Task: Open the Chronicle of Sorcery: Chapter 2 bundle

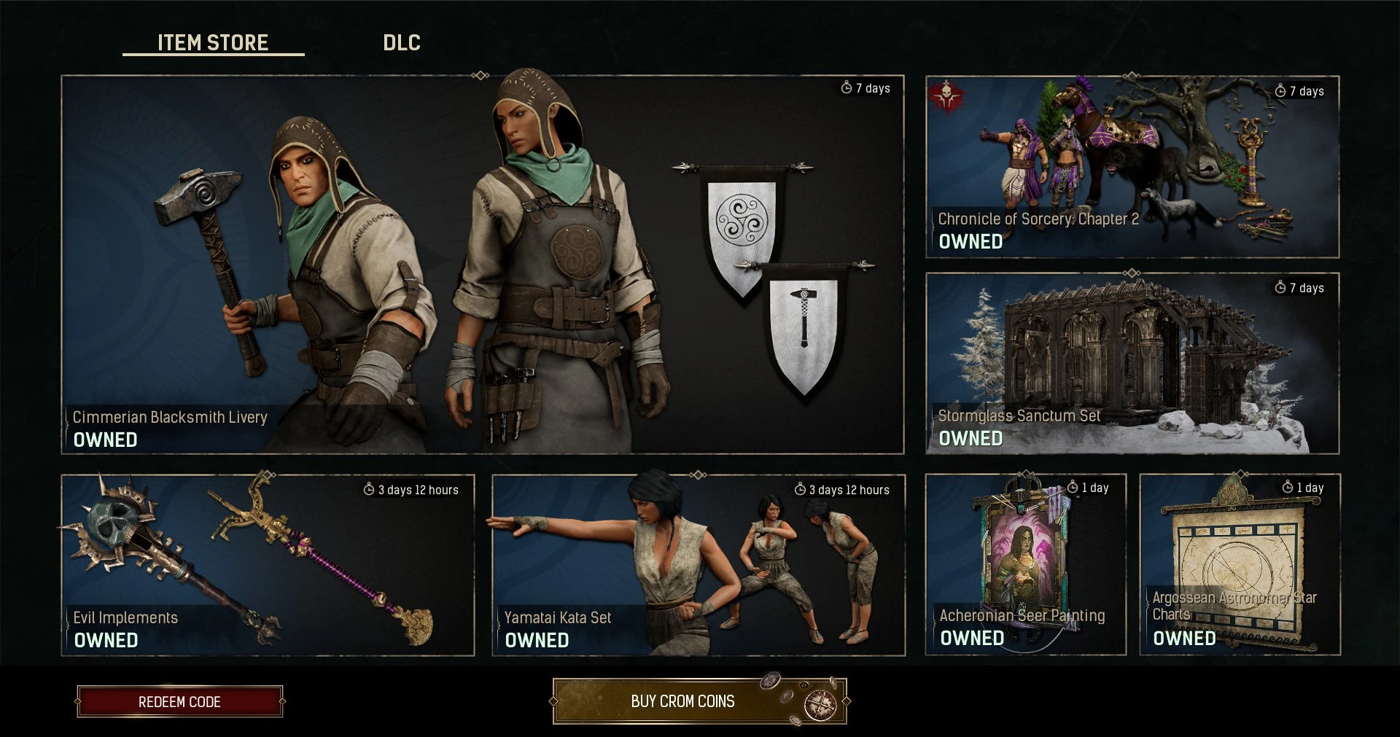Action: [1132, 167]
